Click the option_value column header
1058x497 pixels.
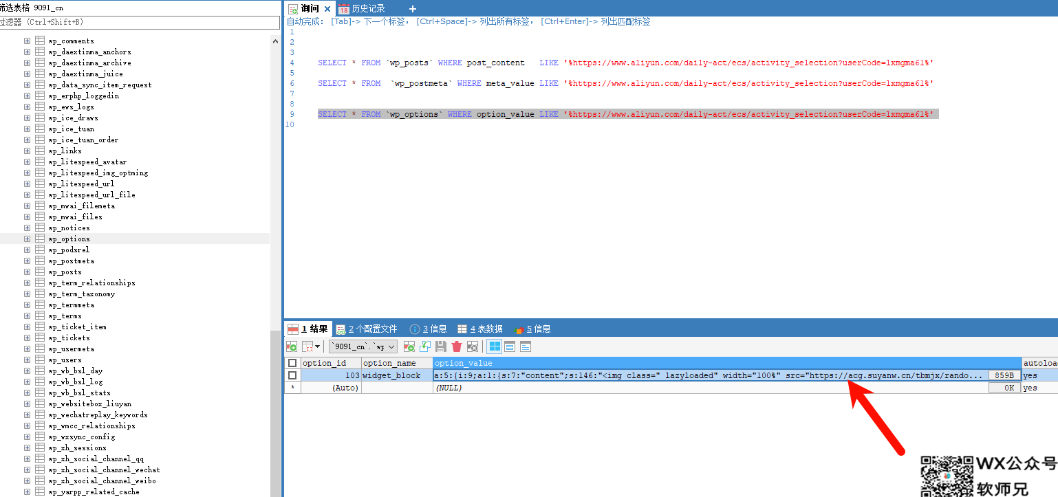(727, 363)
